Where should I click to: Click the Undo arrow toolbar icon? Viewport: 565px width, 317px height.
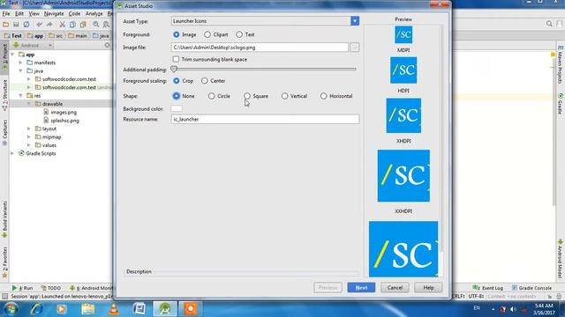point(39,25)
